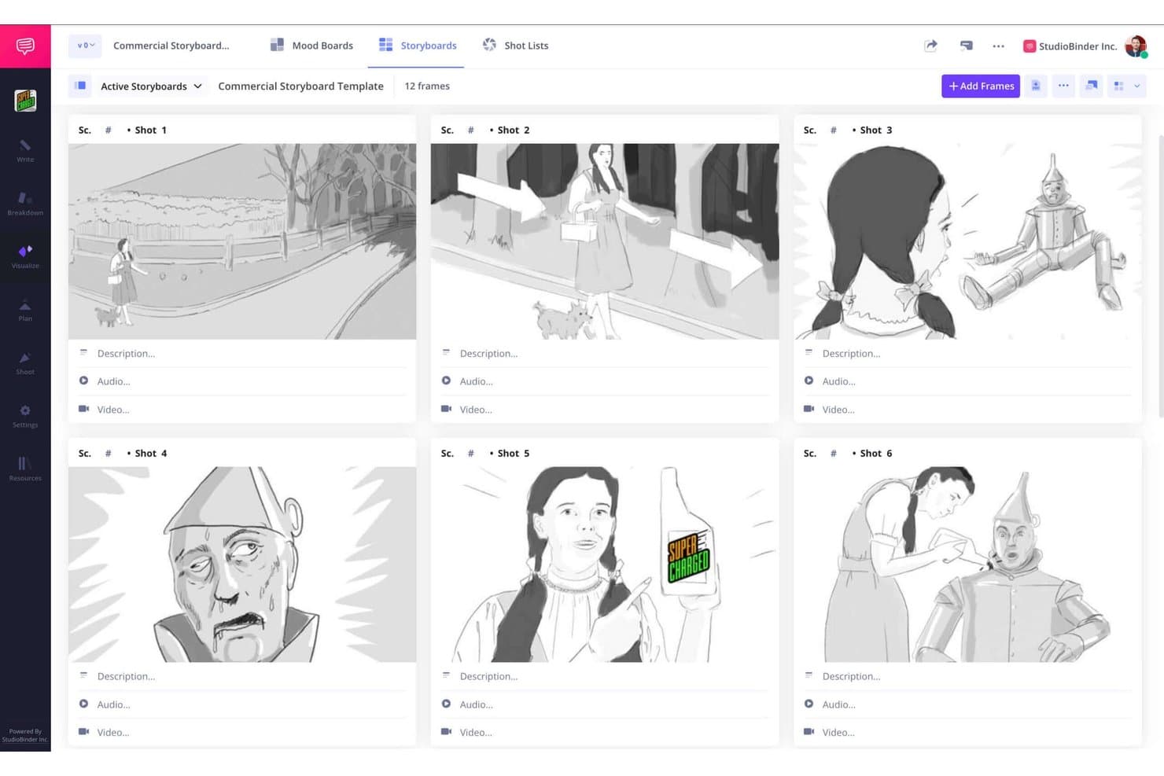
Task: Toggle the storyboard sidebar panel icon
Action: [80, 86]
